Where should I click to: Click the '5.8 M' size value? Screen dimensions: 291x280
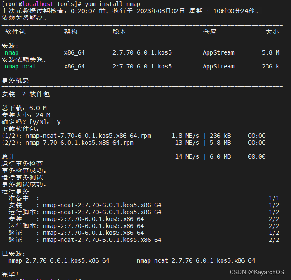pos(271,52)
